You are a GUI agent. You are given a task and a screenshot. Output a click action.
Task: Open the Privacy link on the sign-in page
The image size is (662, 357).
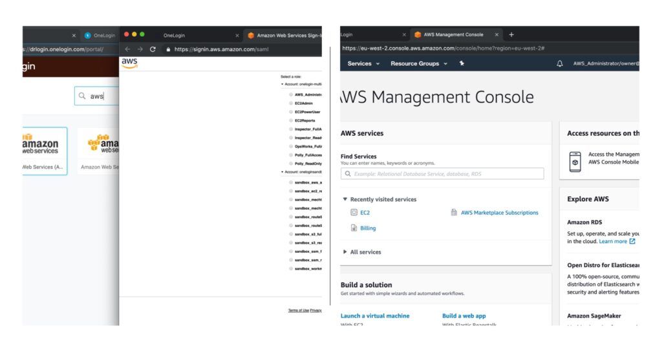tap(315, 310)
